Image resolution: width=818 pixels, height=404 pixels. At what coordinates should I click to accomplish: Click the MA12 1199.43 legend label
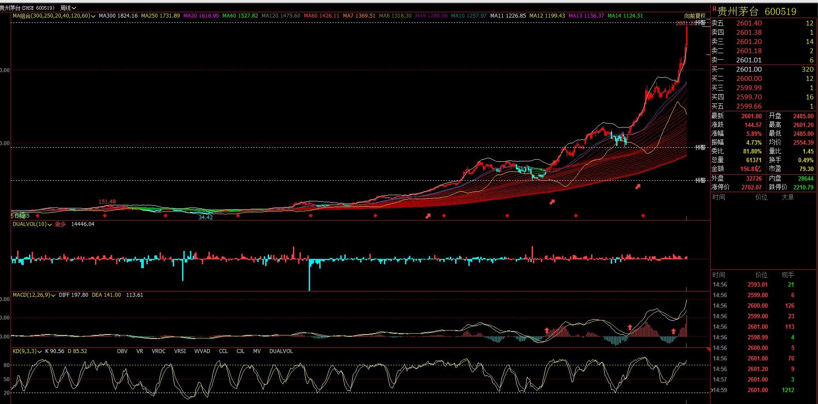click(548, 16)
